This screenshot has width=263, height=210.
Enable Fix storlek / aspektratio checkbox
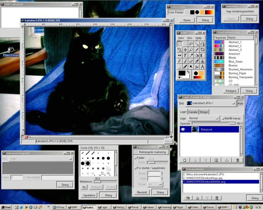(135, 168)
